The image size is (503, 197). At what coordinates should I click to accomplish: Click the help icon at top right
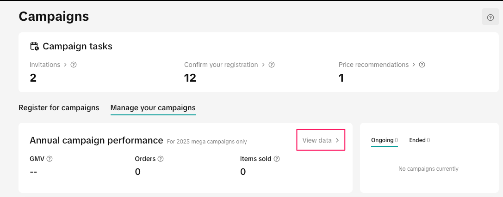[x=491, y=17]
